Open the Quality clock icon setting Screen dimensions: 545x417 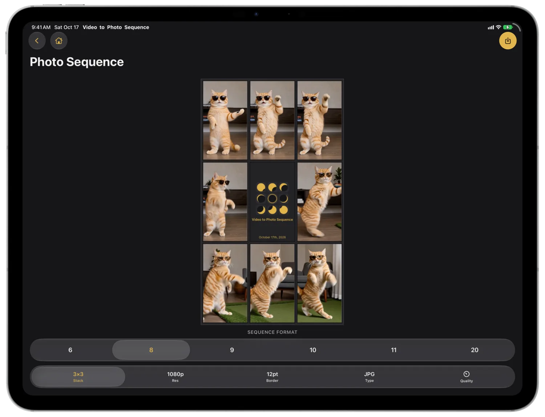click(467, 377)
